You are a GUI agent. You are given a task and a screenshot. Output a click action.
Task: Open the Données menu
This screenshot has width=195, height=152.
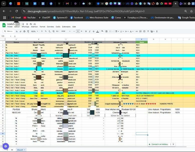click(x=50, y=27)
